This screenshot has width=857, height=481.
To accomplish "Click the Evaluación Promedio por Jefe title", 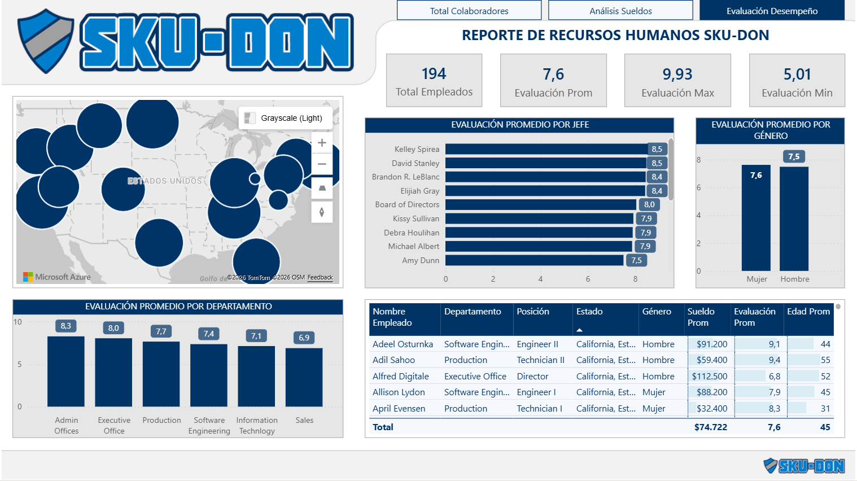I will 520,125.
